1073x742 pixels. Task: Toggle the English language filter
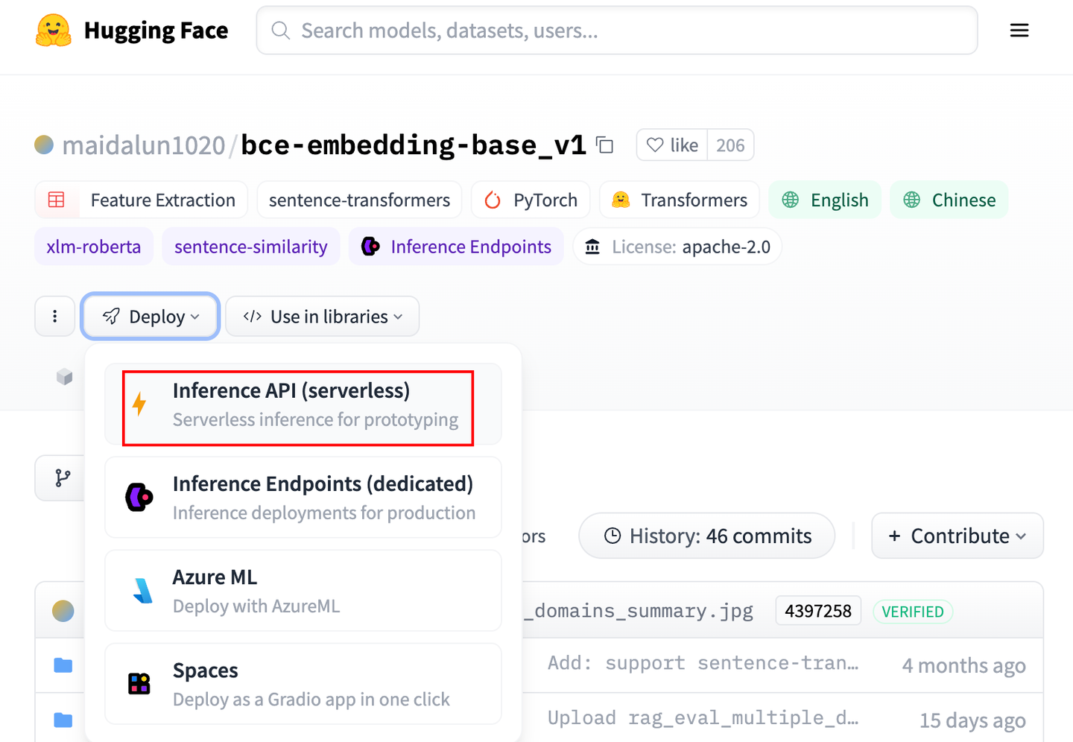[x=824, y=200]
